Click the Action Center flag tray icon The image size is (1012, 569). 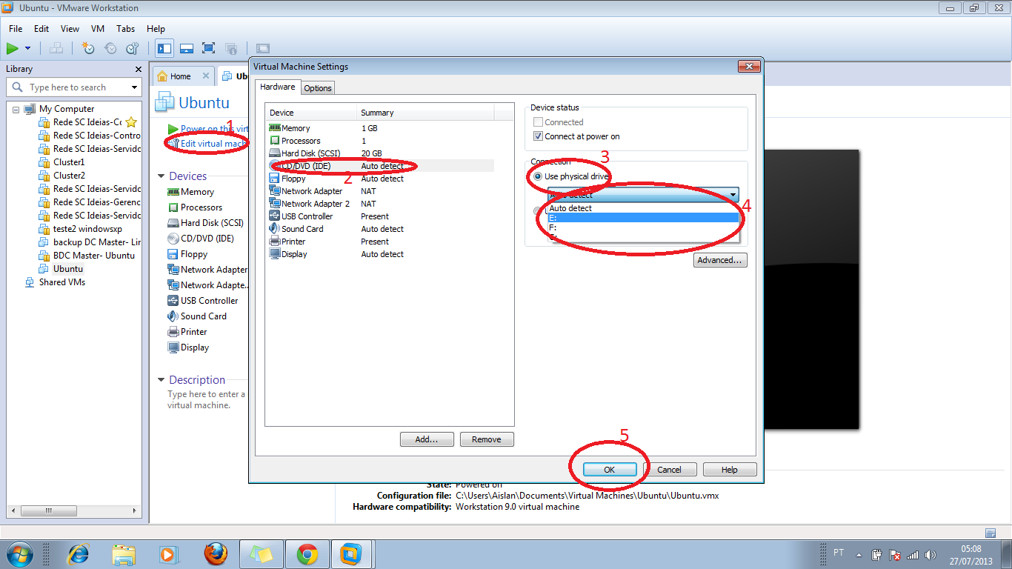(895, 555)
